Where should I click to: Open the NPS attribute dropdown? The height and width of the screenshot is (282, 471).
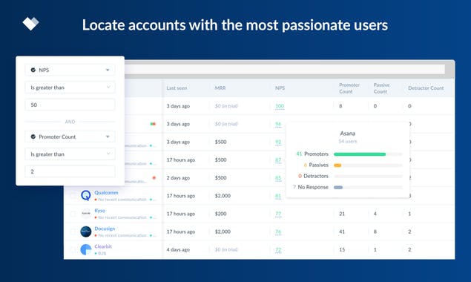click(x=70, y=70)
